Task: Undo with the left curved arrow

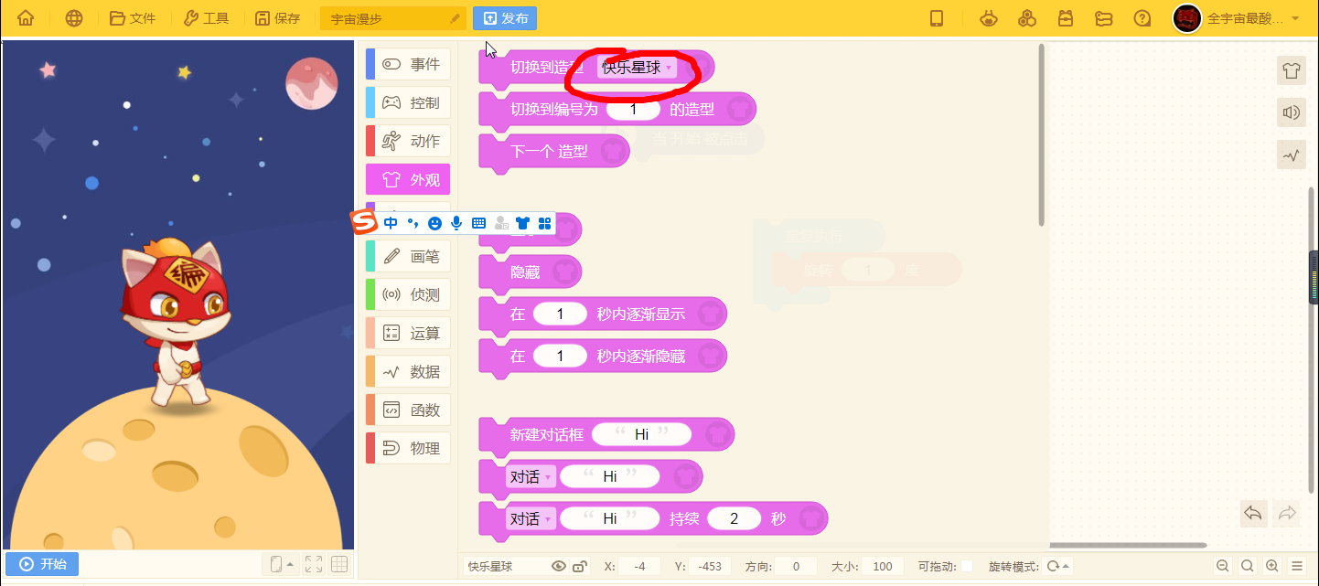Action: [1254, 513]
